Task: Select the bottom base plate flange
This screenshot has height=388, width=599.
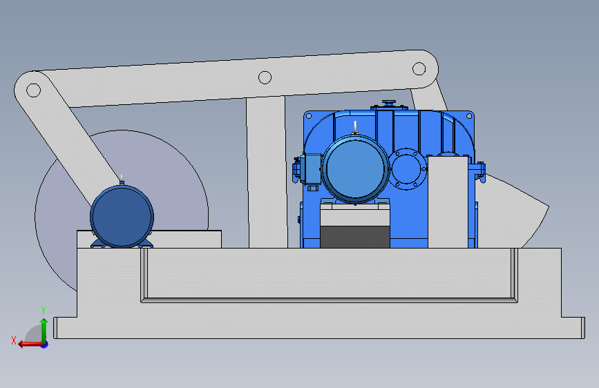Action: [x=319, y=328]
